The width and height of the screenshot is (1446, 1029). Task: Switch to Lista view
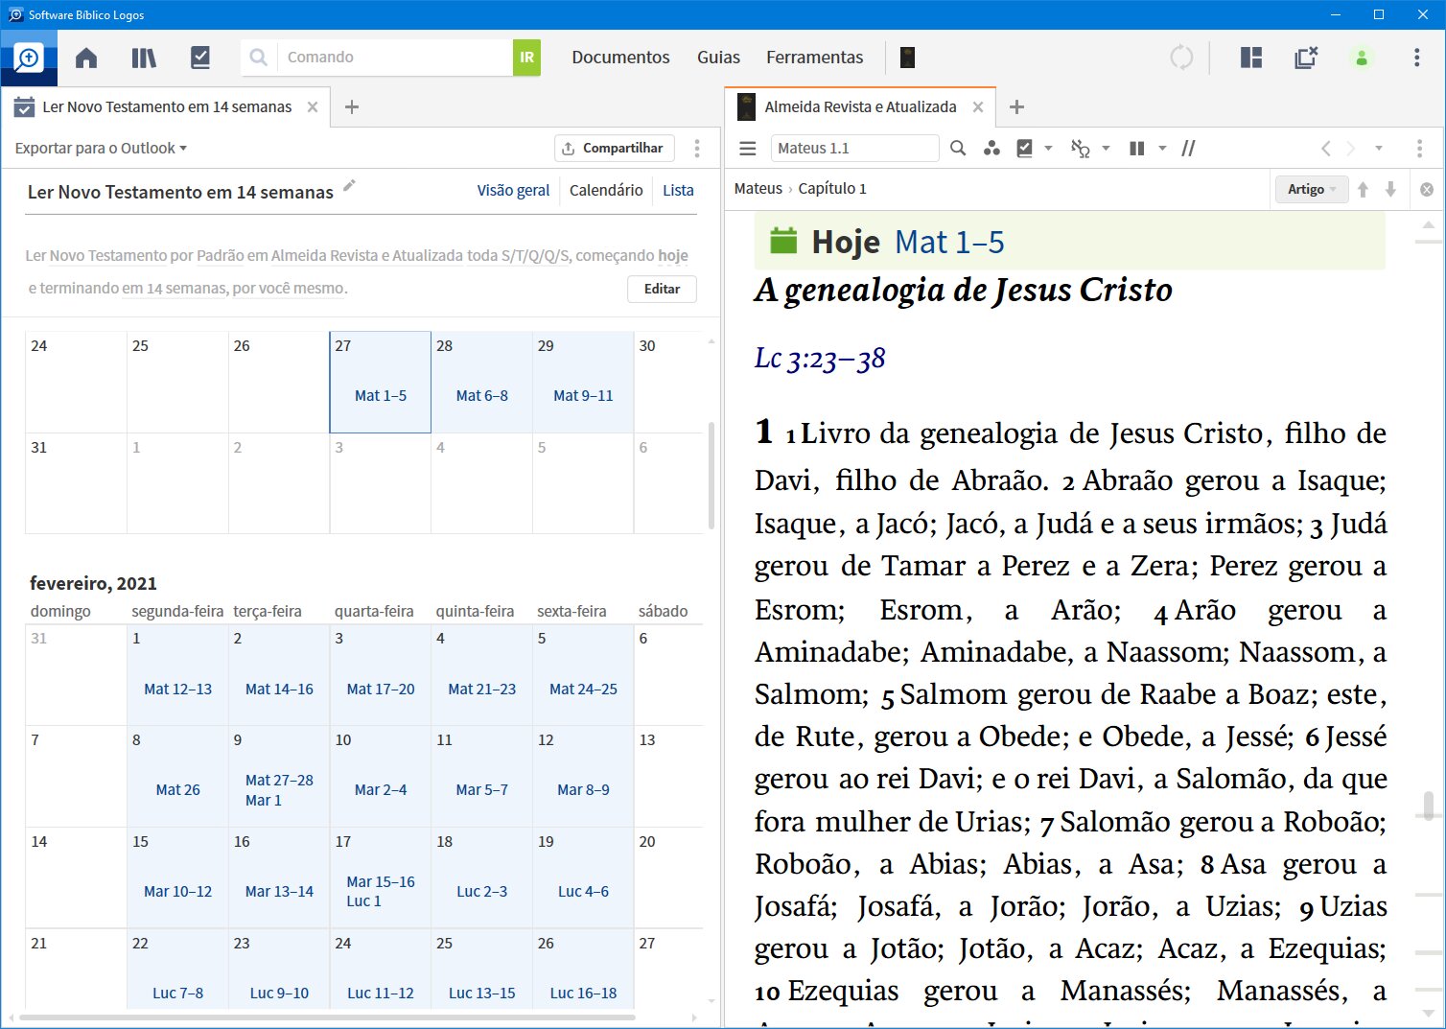coord(678,190)
